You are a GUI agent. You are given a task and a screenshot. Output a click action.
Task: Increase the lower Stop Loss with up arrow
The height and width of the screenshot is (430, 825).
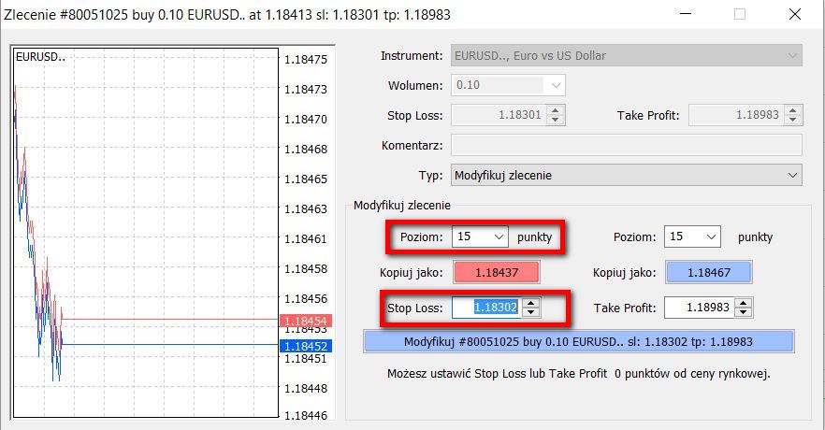tap(531, 303)
